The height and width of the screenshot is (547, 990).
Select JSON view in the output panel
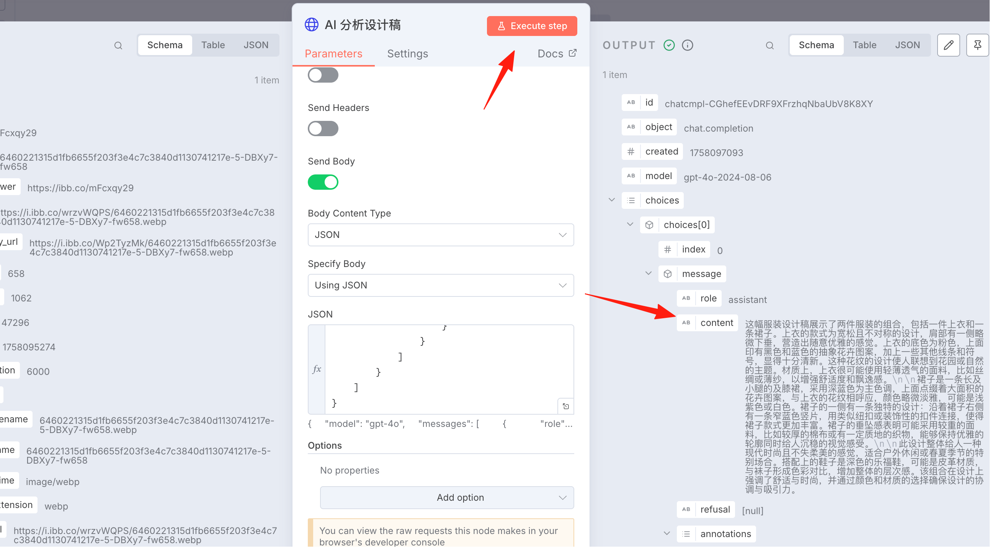(x=907, y=45)
